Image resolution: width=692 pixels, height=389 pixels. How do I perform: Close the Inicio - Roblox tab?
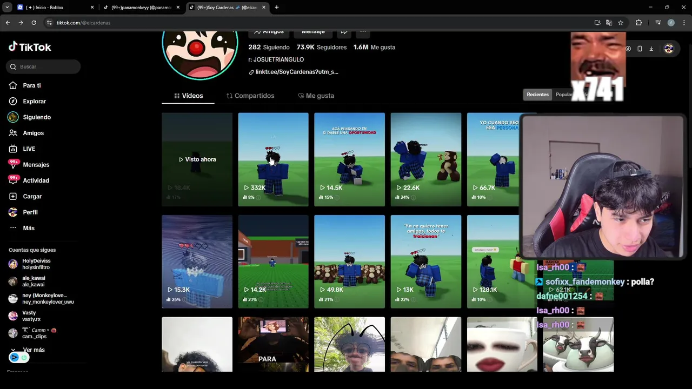[x=92, y=8]
